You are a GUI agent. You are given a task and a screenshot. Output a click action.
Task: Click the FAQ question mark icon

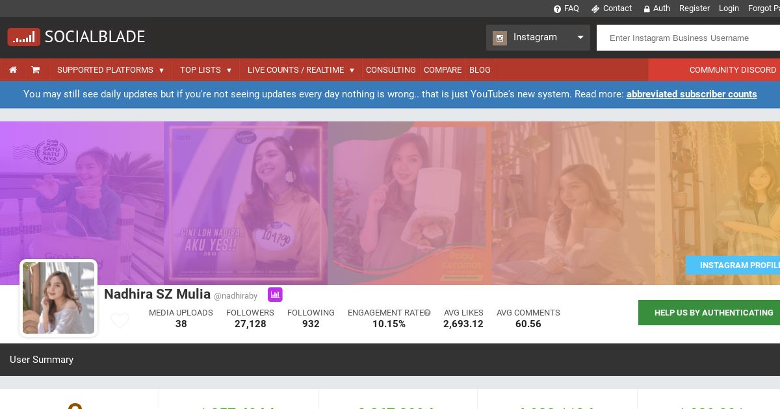tap(557, 9)
